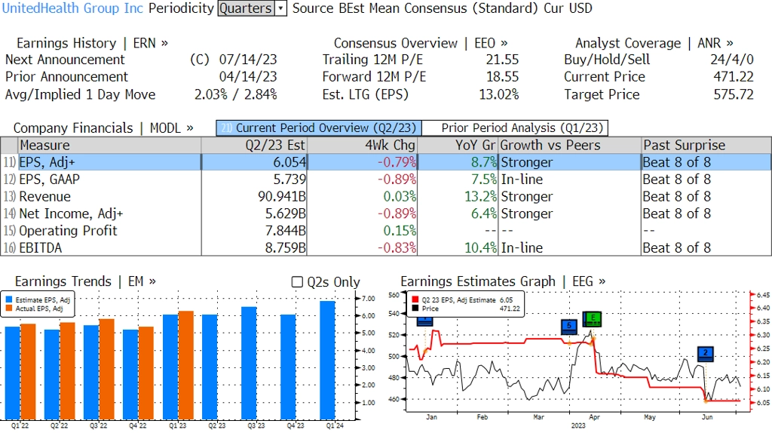
Task: Click the Prior Announcement date 04/14/23
Action: click(248, 77)
